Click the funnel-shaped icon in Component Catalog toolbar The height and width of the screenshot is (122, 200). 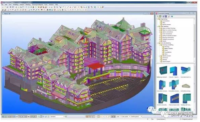pyautogui.click(x=172, y=17)
